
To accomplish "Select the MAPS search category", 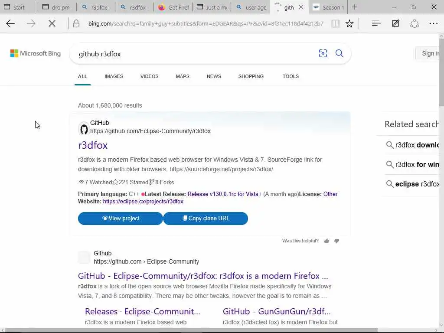I will pos(183,76).
